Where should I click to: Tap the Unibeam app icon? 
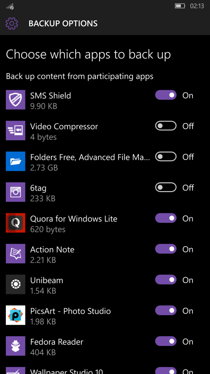(x=15, y=284)
